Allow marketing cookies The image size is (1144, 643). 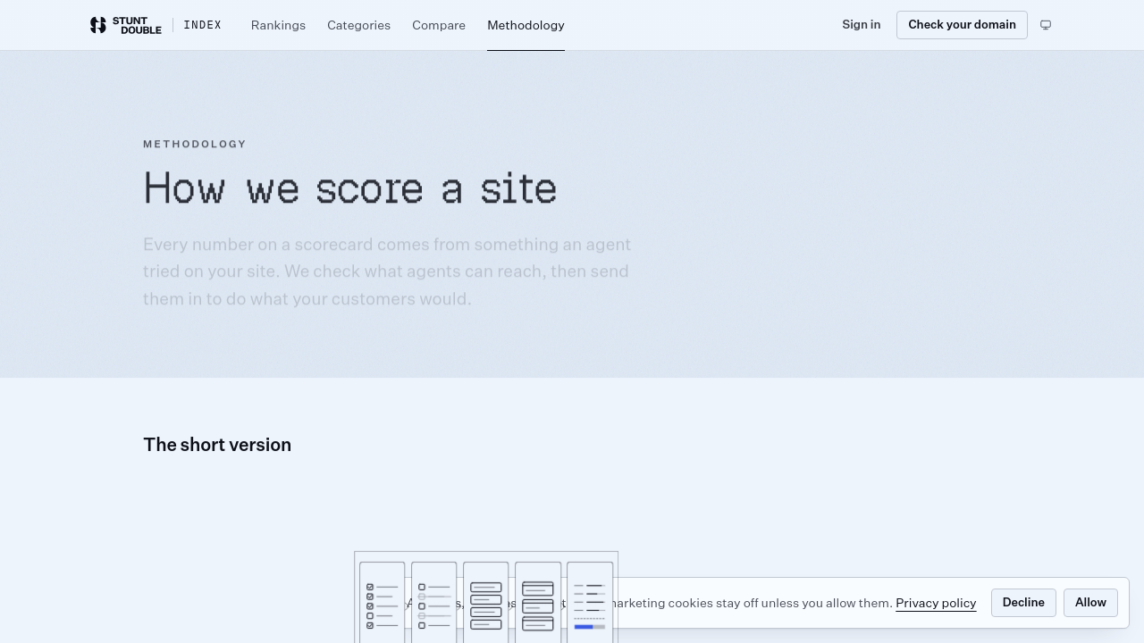click(x=1090, y=603)
